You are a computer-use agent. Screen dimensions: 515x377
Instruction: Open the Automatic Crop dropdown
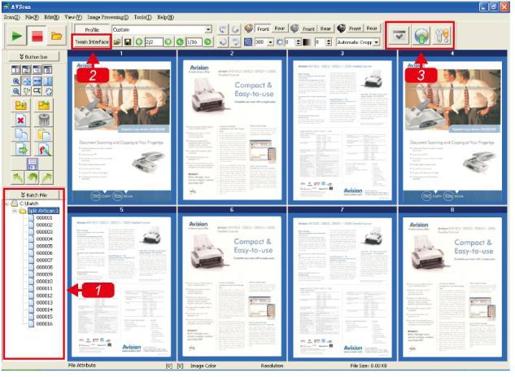[376, 42]
